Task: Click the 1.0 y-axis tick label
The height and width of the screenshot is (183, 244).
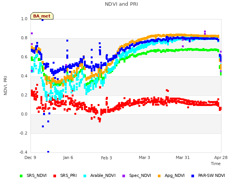Action: click(24, 19)
